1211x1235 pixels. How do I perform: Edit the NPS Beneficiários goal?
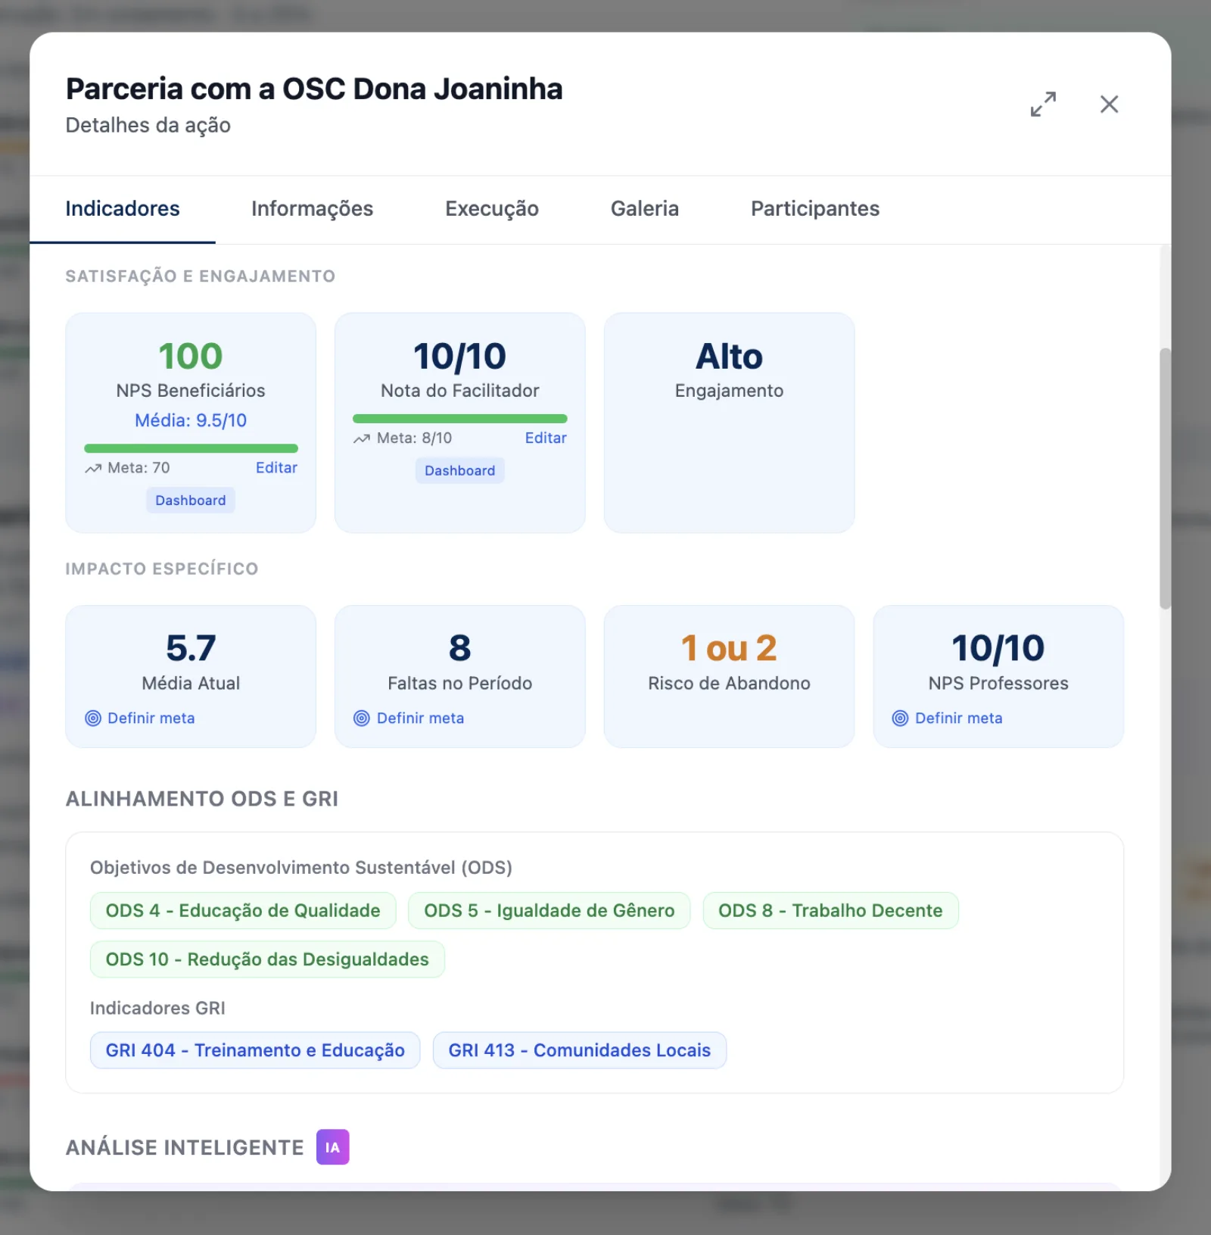[x=276, y=468]
